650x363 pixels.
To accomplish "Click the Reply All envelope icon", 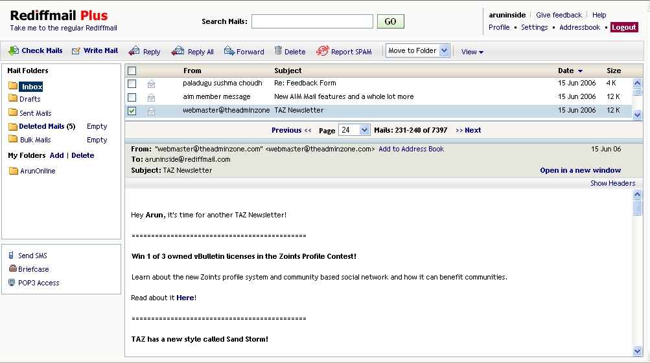I will click(x=178, y=51).
